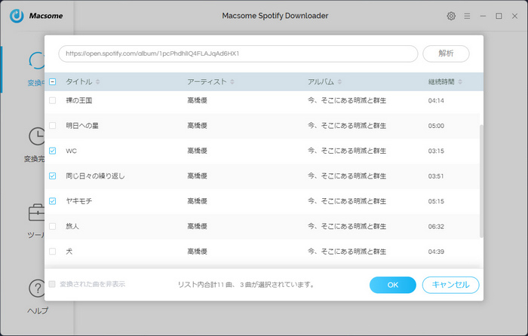528x336 pixels.
Task: Sort by アルバム column arrows
Action: click(x=339, y=81)
